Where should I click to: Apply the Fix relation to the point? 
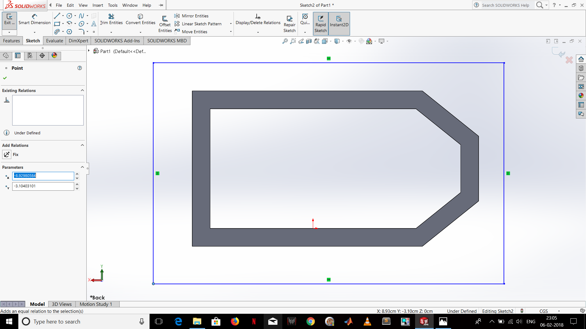7,154
